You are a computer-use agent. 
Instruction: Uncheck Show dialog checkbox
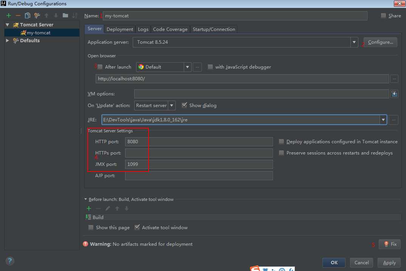tap(184, 105)
